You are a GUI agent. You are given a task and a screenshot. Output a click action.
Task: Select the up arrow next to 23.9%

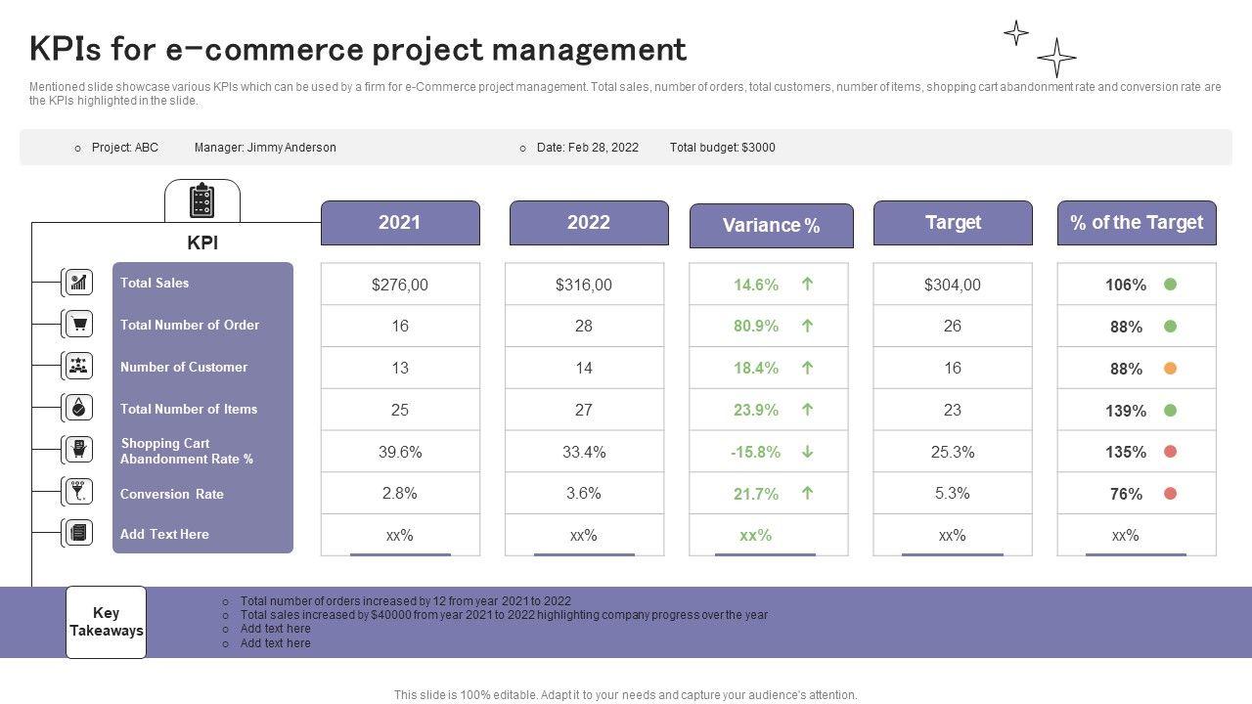click(808, 410)
